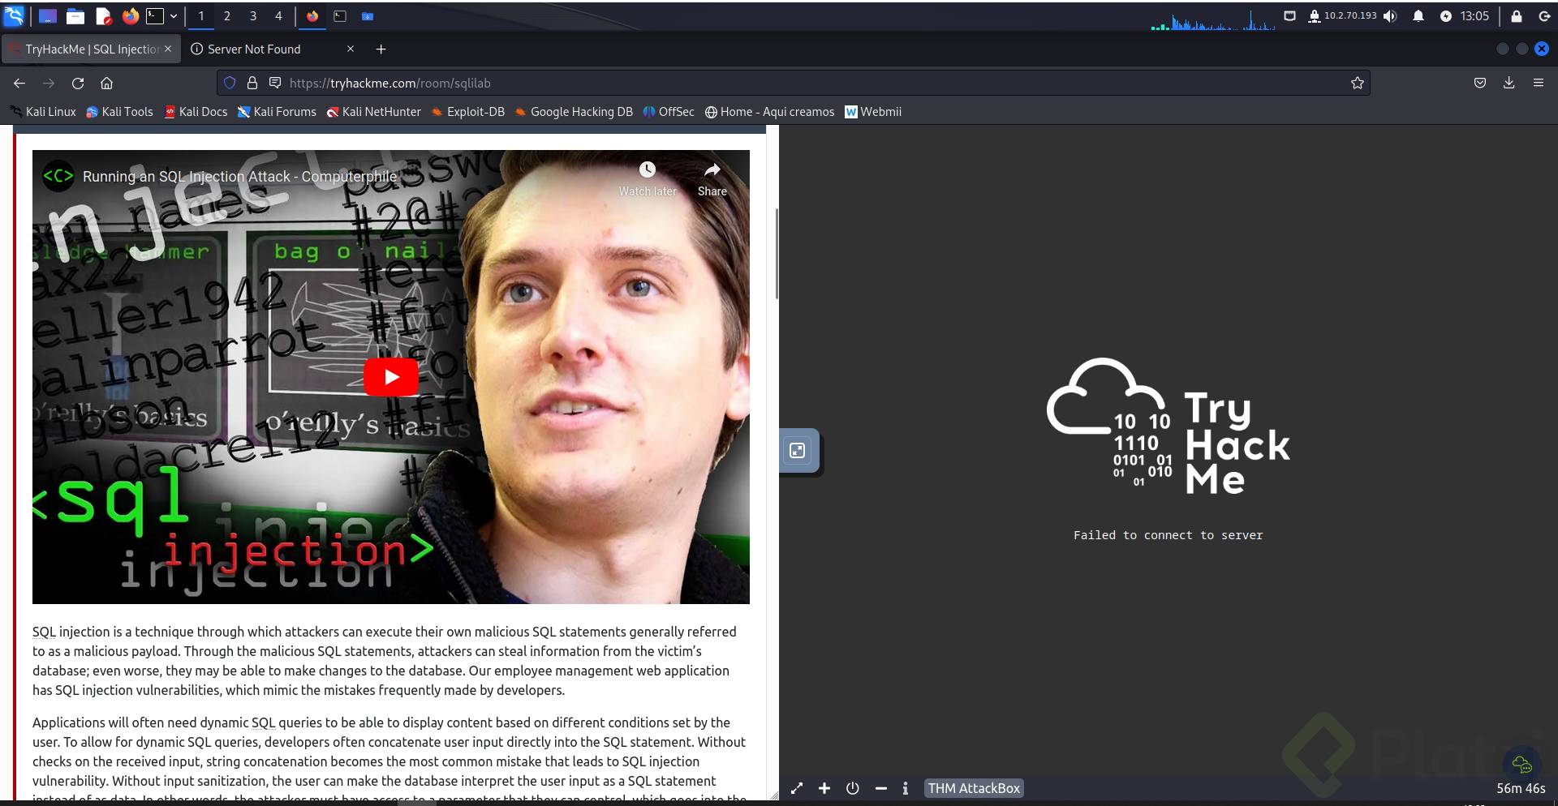
Task: Open the Exploit-DB bookmark
Action: (x=468, y=112)
